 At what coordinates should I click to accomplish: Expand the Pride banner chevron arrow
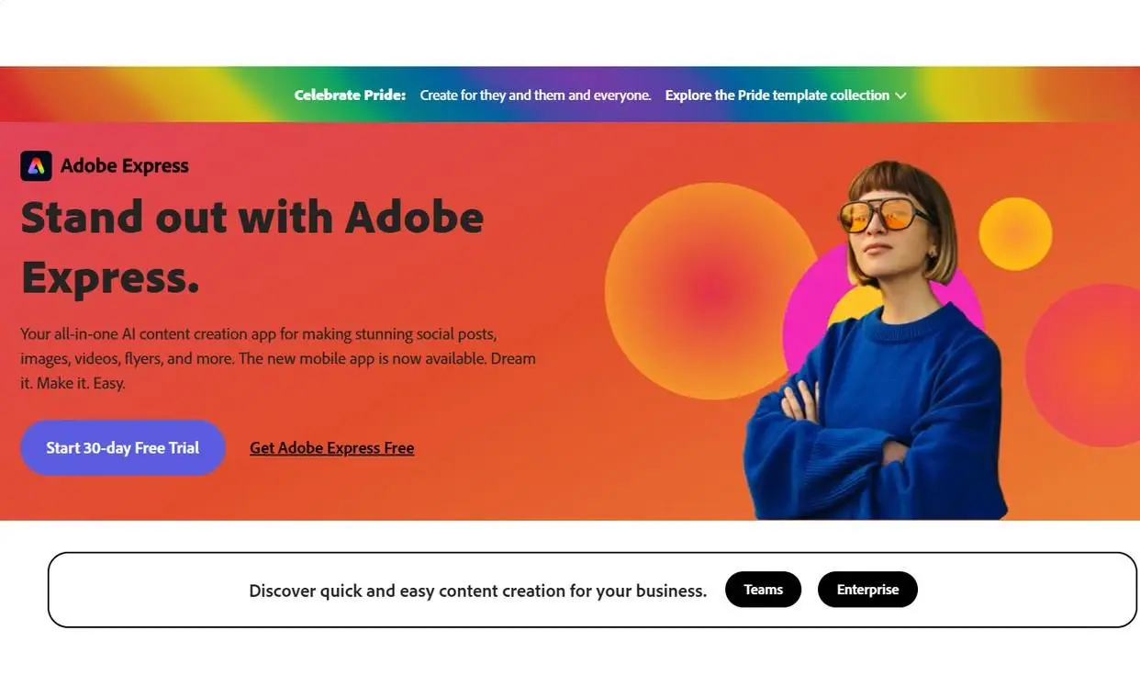900,96
